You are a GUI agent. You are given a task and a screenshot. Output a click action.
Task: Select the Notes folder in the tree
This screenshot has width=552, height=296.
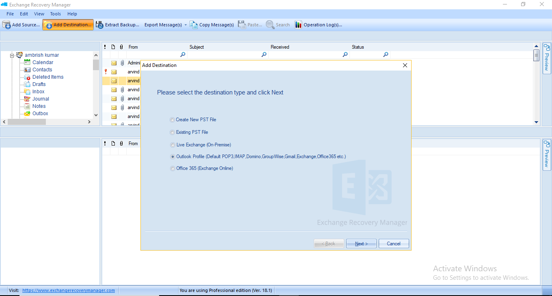pyautogui.click(x=39, y=106)
